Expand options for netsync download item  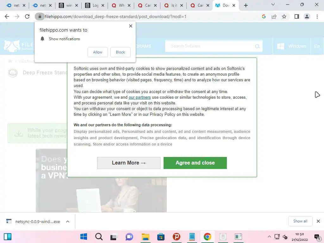click(68, 221)
